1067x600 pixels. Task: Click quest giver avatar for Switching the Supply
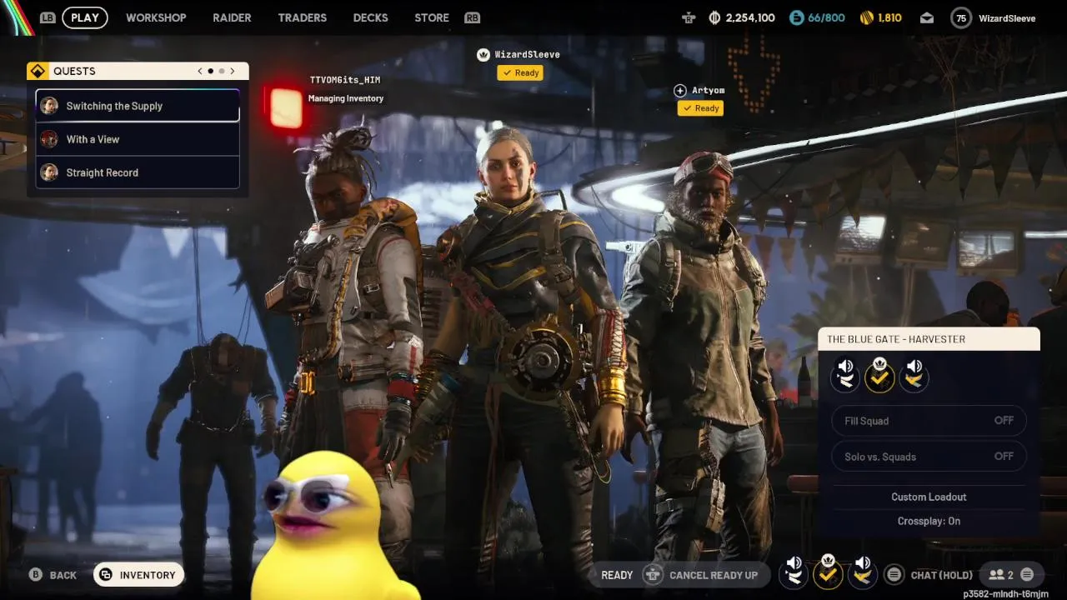point(50,106)
